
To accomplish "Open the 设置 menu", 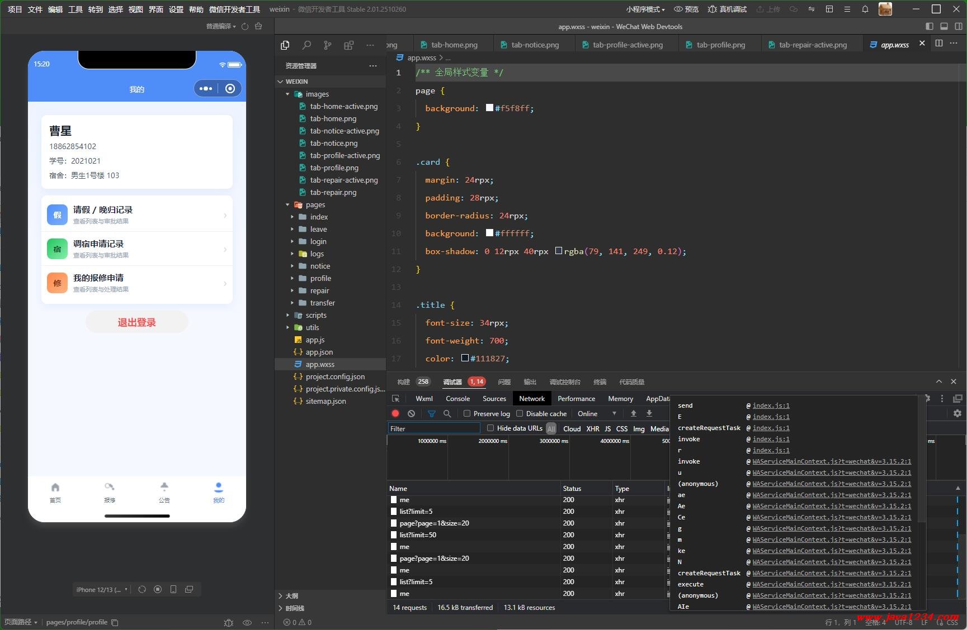I will pyautogui.click(x=176, y=9).
